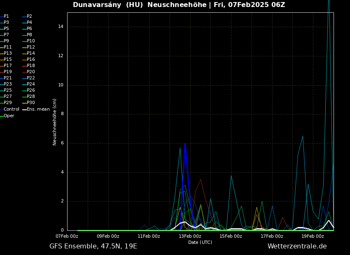The image size is (350, 255).
Task: Select the Ens. mean legend entry
Action: pyautogui.click(x=38, y=109)
